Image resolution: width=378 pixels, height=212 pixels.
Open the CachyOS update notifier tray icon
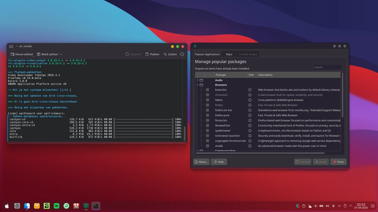298,206
